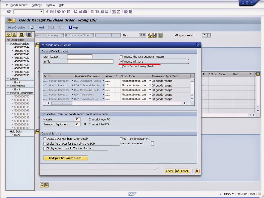
Task: Open the System menu
Action: coord(50,5)
